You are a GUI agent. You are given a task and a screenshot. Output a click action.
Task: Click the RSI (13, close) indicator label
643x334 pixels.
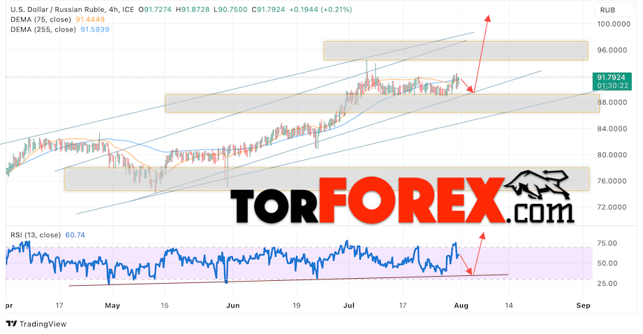tap(36, 235)
